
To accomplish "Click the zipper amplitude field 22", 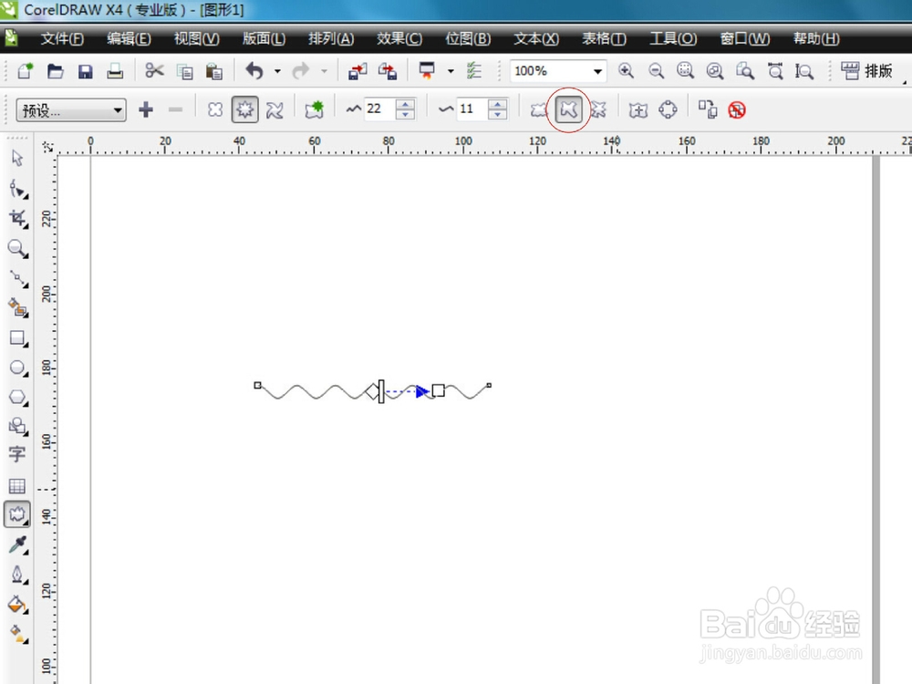I will point(379,109).
